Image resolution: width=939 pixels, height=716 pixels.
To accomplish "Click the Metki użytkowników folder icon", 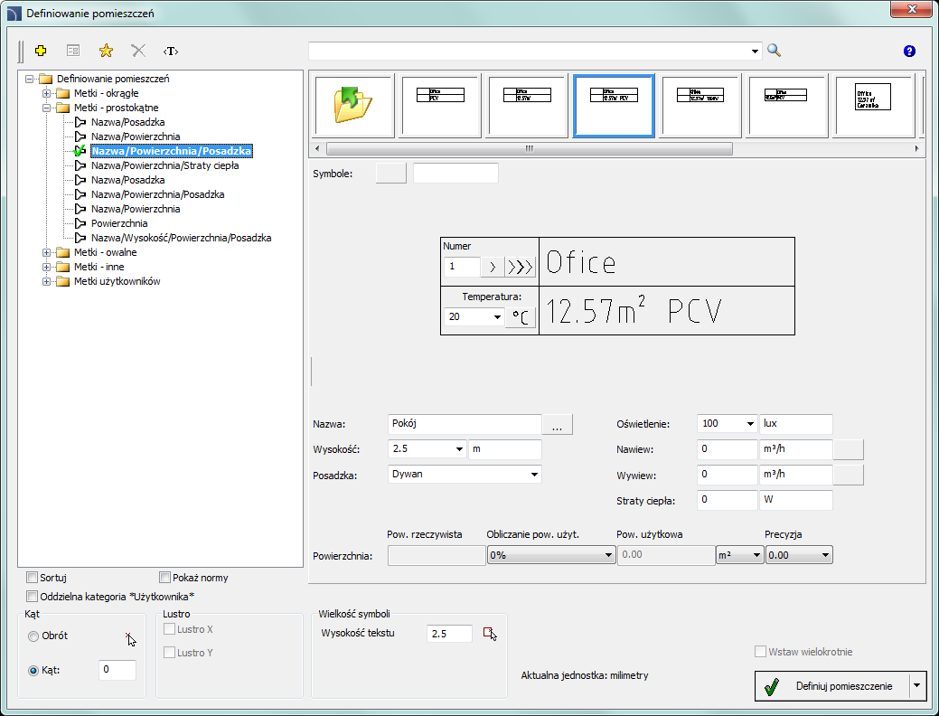I will (x=63, y=281).
